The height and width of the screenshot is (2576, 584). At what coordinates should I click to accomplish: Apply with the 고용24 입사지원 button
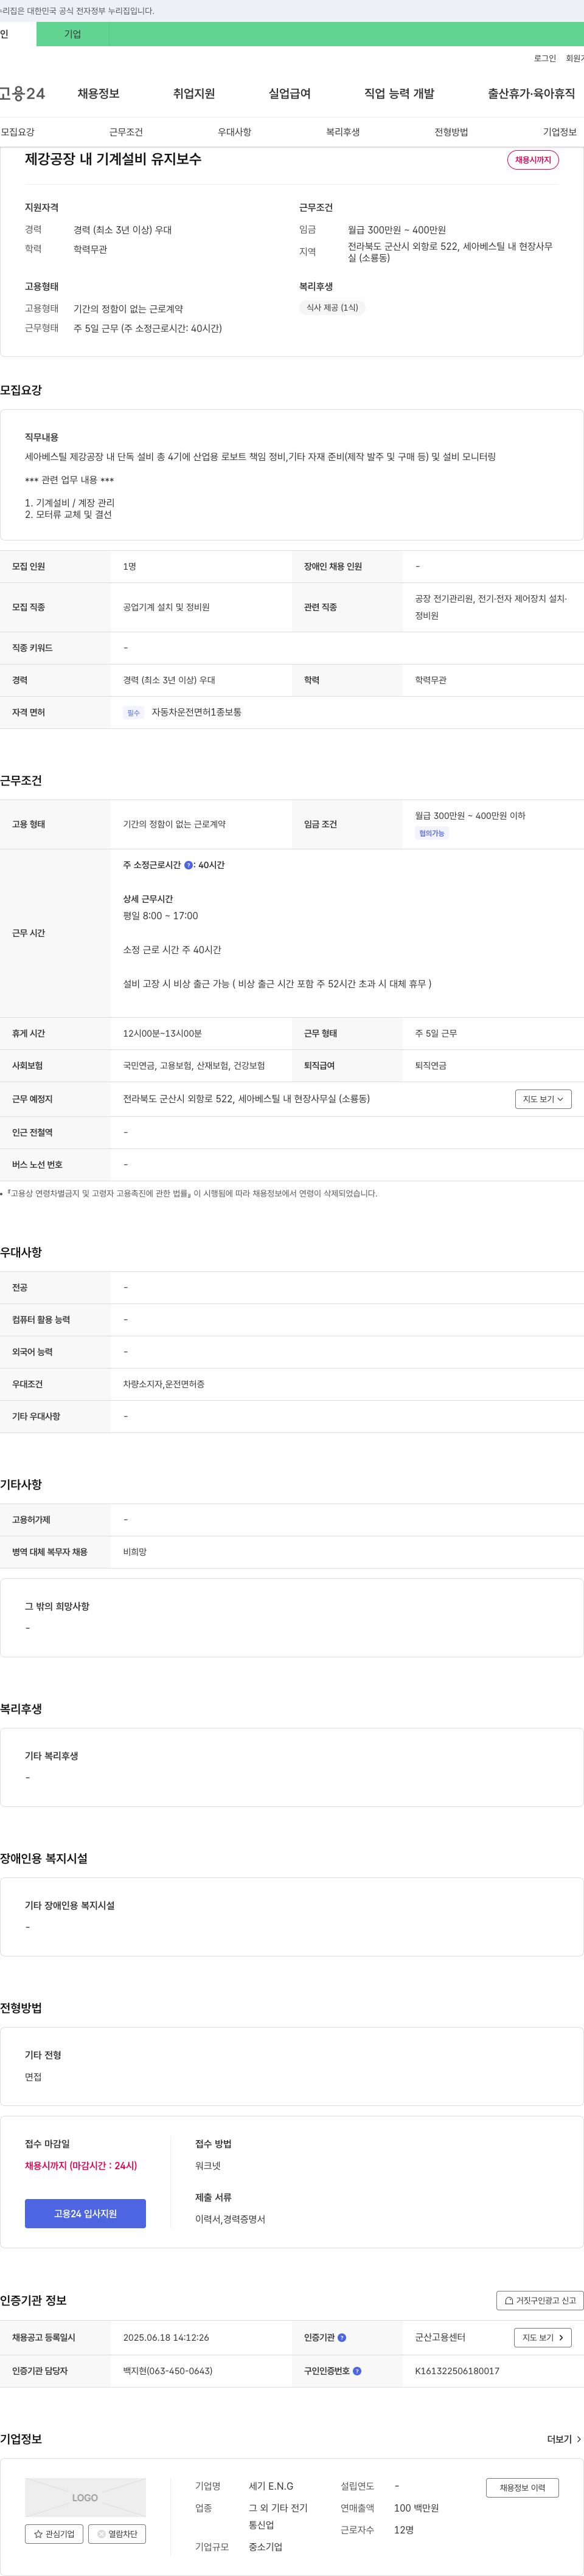tap(85, 2213)
